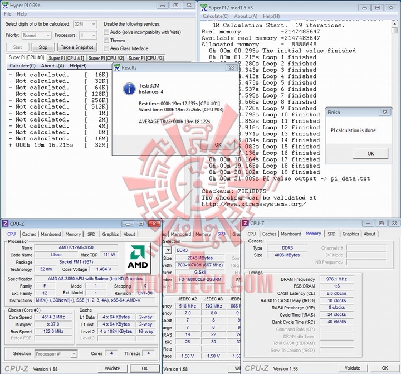Open Graphics tab in left CPU-Z
The height and width of the screenshot is (374, 401).
coord(110,234)
